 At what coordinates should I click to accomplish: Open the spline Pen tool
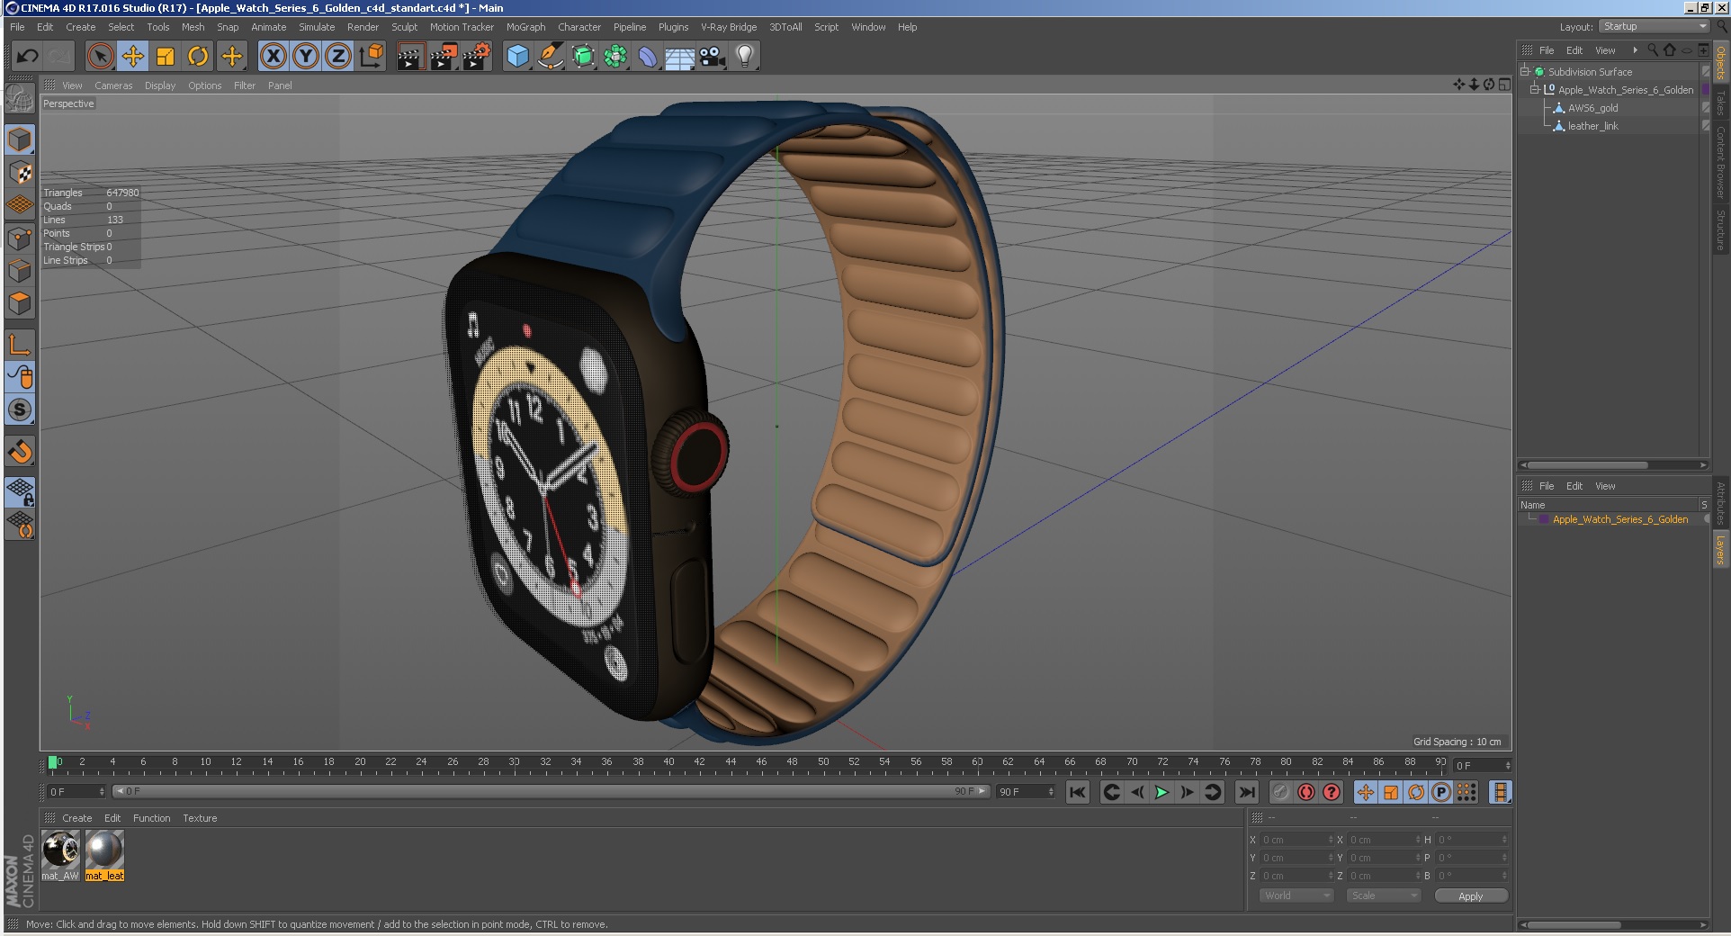coord(550,57)
